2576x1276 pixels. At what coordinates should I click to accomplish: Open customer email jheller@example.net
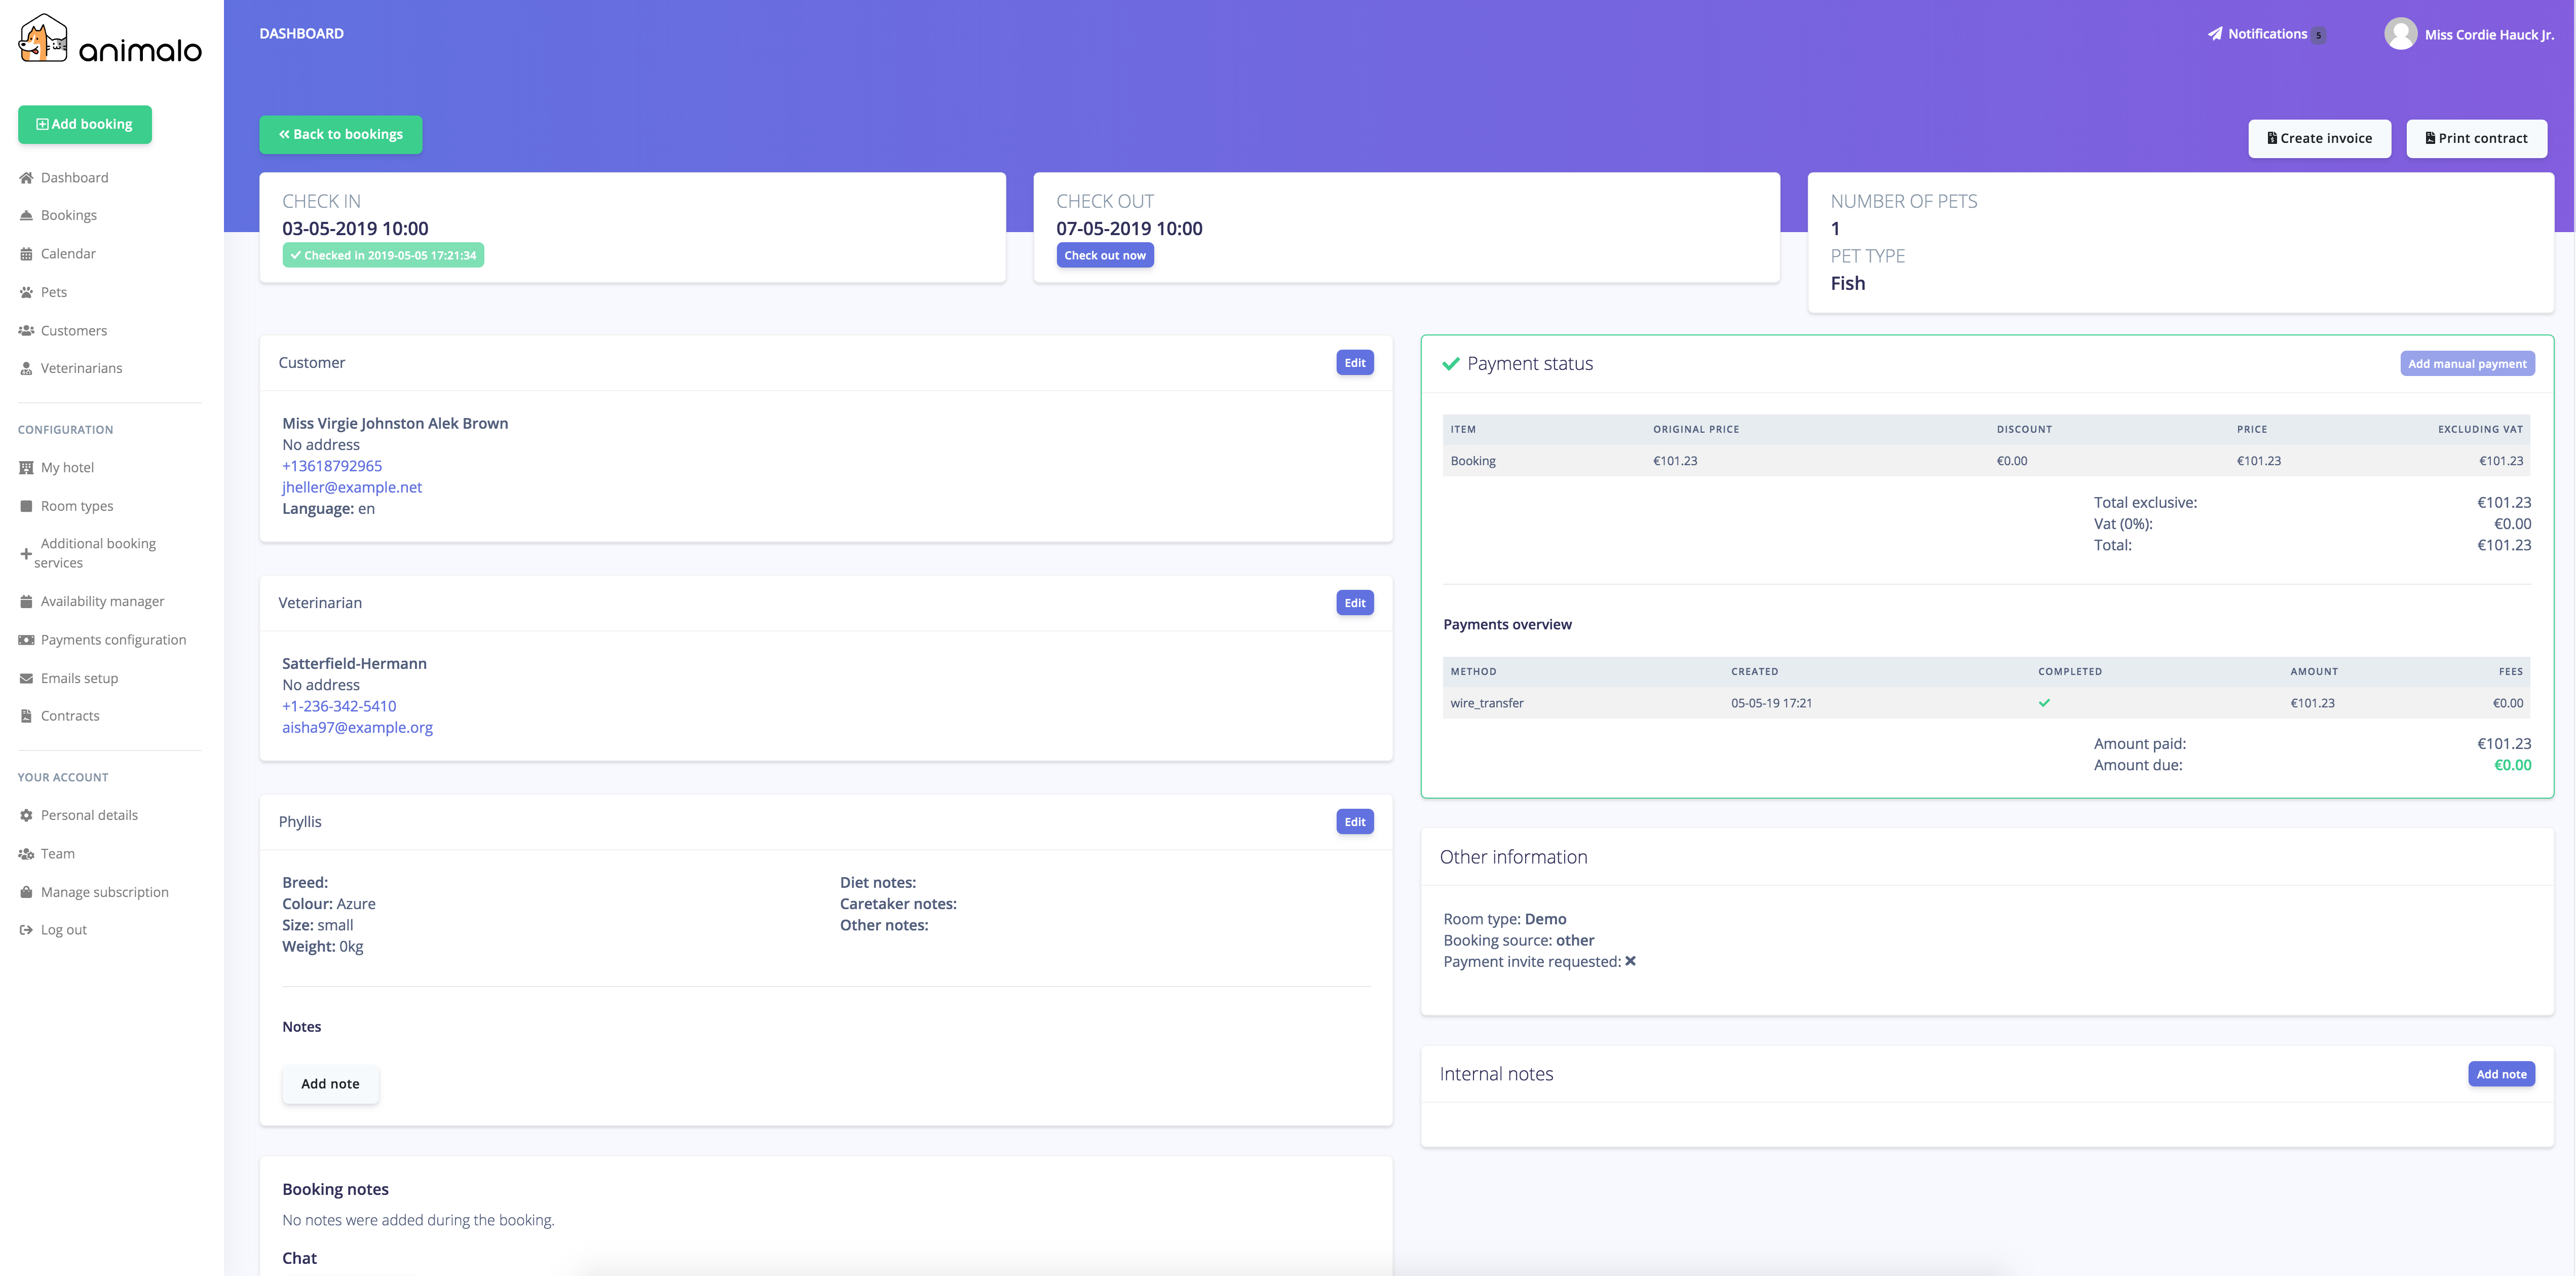(352, 488)
